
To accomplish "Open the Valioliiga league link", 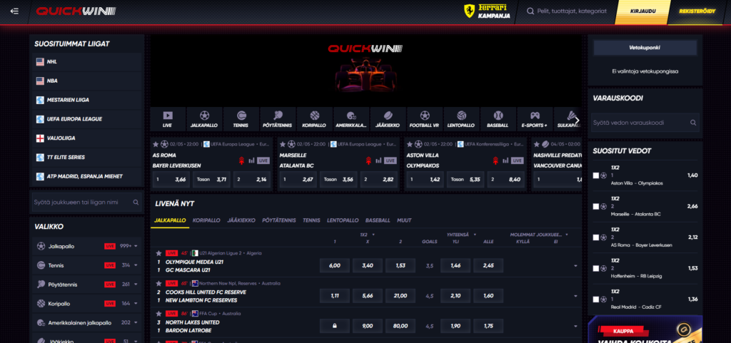I will (x=87, y=138).
